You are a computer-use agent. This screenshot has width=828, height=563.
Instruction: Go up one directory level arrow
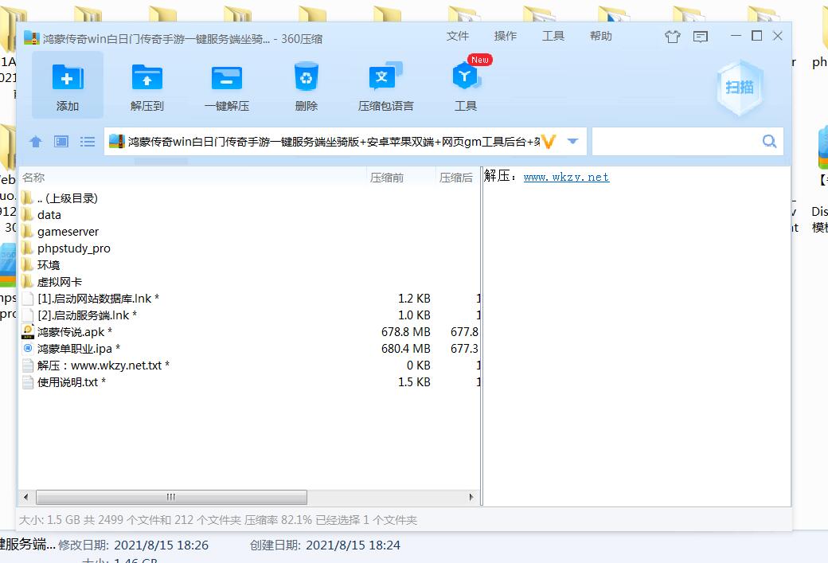[x=35, y=142]
